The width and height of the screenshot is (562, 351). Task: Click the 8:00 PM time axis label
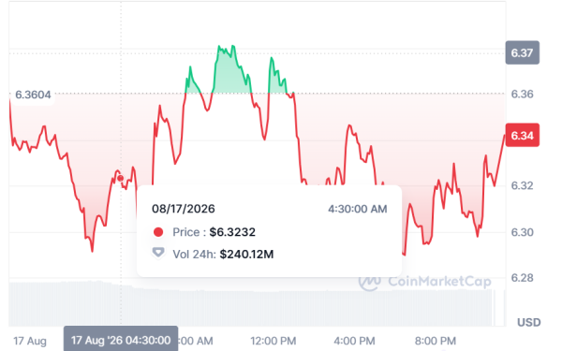pos(436,341)
